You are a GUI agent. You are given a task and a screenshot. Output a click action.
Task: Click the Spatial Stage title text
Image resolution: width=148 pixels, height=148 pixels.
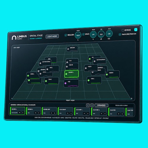pos(36,36)
